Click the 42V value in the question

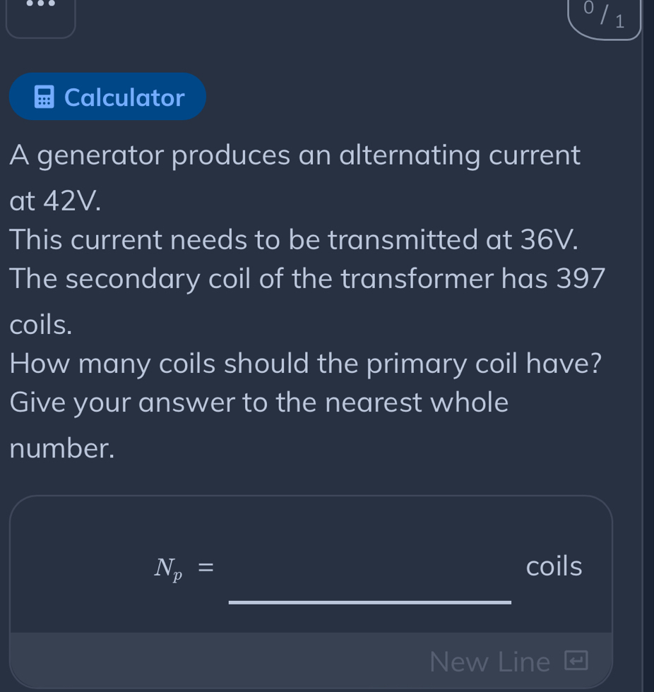72,202
